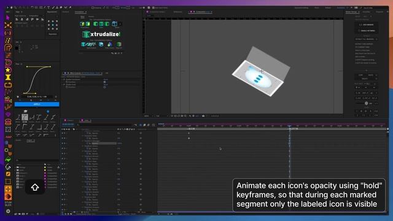
Task: Click the zoom magnifier tool in top toolbar
Action: point(15,8)
